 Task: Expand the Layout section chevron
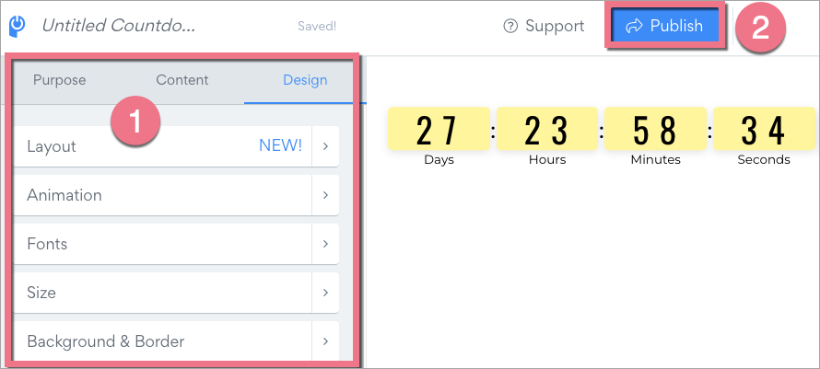coord(325,146)
